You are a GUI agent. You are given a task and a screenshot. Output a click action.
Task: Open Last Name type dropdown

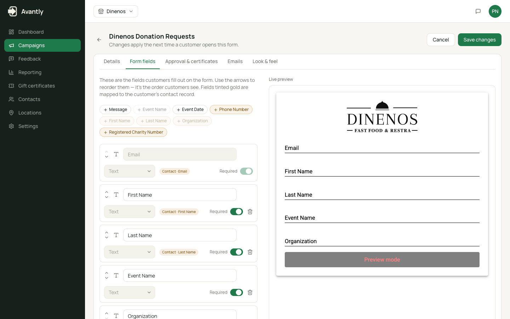(x=130, y=252)
